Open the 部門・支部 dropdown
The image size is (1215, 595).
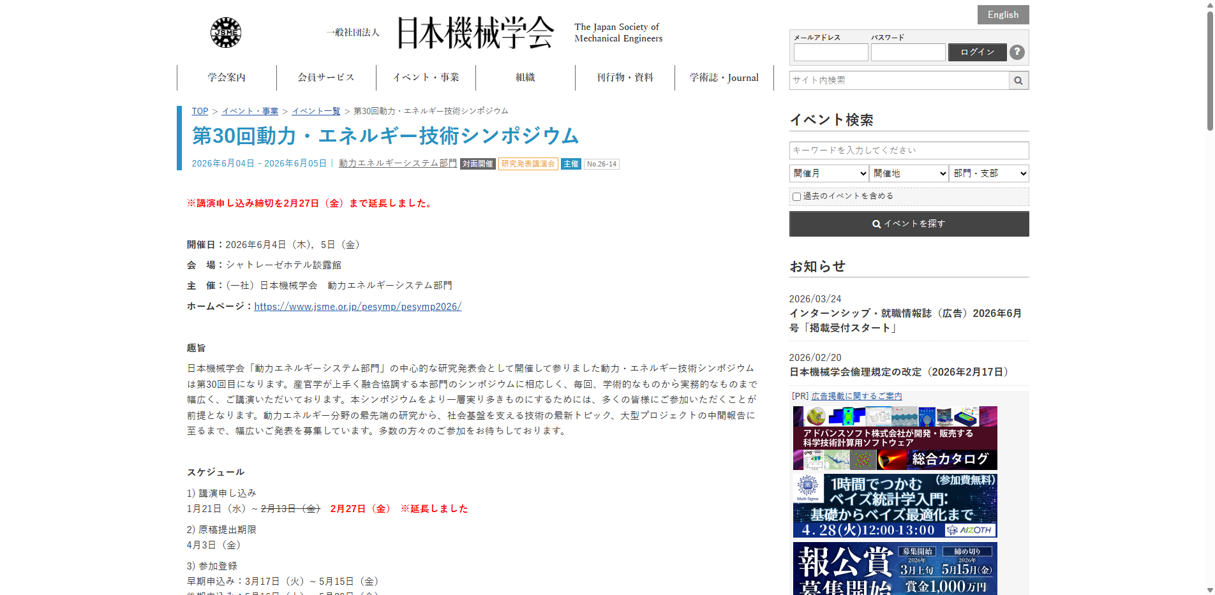tap(988, 173)
